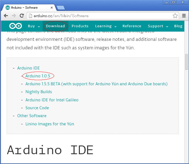Open Linino Images for the Yún link
The width and height of the screenshot is (189, 164).
point(50,124)
